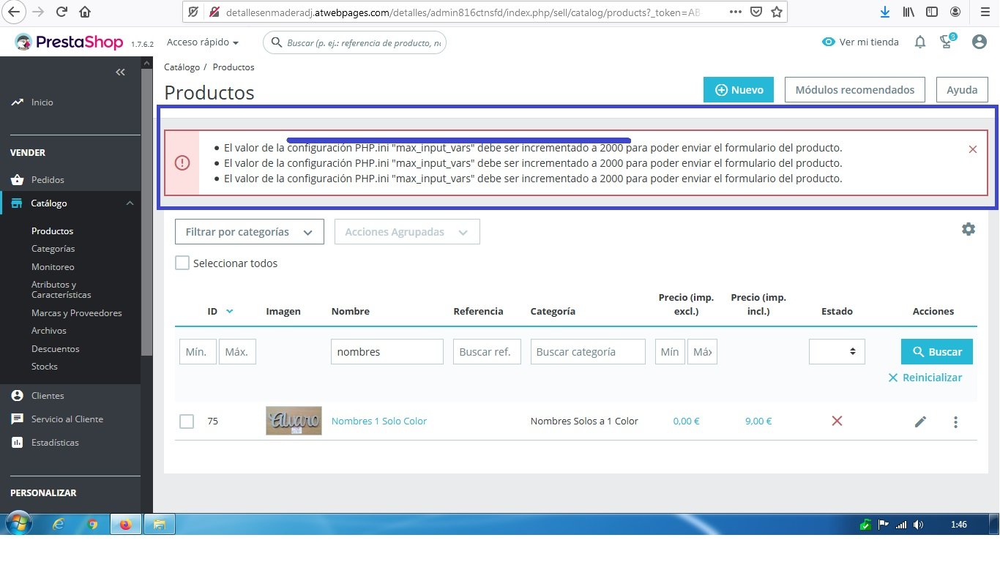Open Descuentos submenu item
This screenshot has width=1000, height=562.
[56, 349]
